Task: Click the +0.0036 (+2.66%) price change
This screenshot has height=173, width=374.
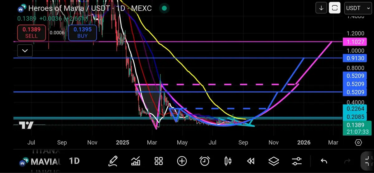Action: coord(64,18)
